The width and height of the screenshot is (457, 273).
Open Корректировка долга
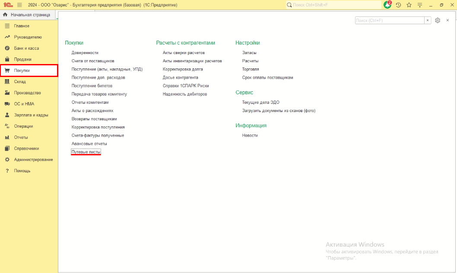183,69
